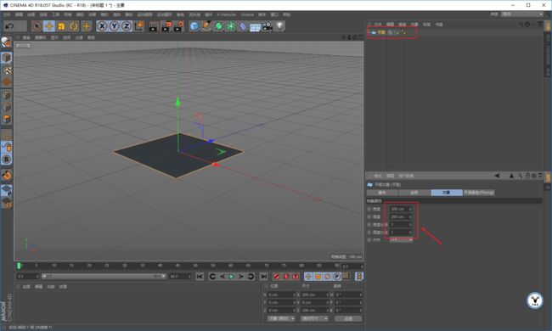Click the Undo arrow icon
The height and width of the screenshot is (331, 552).
pyautogui.click(x=10, y=26)
